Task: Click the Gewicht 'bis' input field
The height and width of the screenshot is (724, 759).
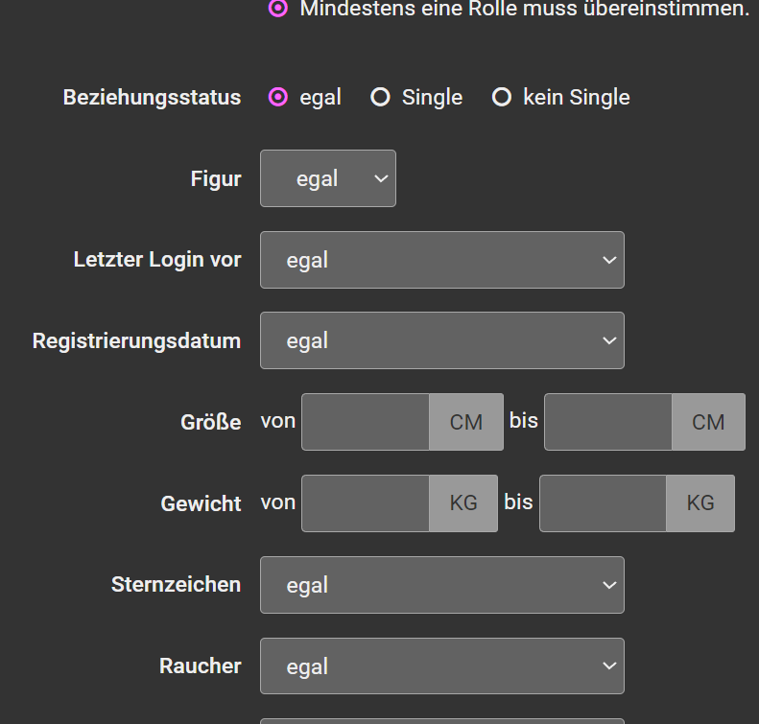Action: coord(604,503)
